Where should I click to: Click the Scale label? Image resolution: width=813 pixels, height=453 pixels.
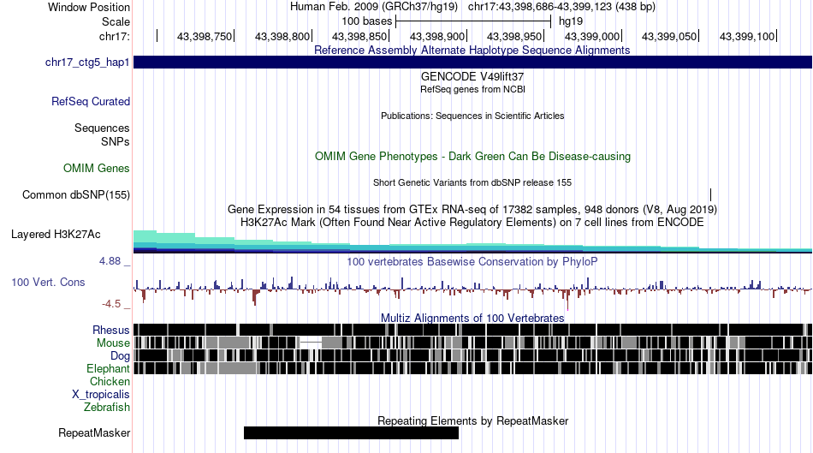pyautogui.click(x=116, y=21)
